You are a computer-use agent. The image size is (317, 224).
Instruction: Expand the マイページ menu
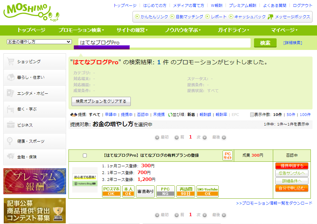(x=284, y=30)
